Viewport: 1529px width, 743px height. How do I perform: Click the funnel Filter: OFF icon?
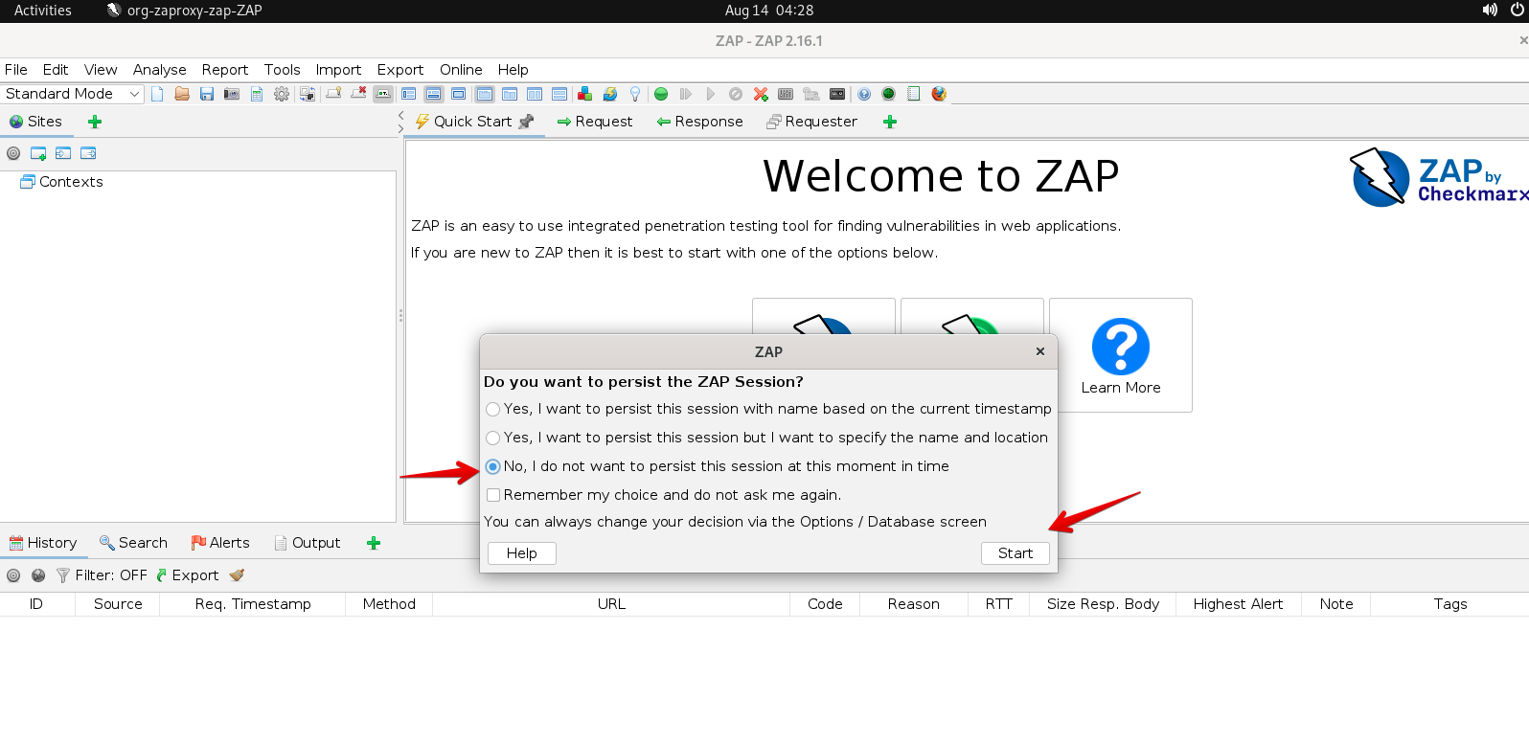[63, 575]
